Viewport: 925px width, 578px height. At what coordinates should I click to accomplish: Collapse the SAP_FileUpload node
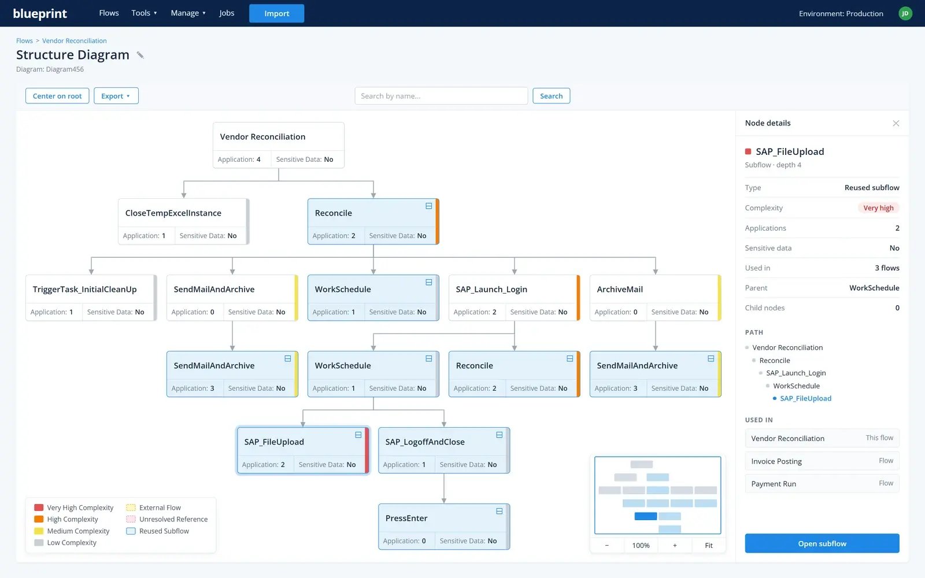(358, 435)
